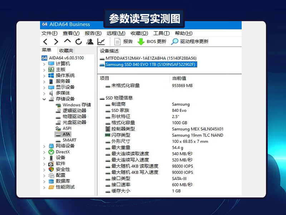Image resolution: width=286 pixels, height=215 pixels.
Task: Click the AIDA64 v6.00.5100 root icon
Action: [44, 58]
